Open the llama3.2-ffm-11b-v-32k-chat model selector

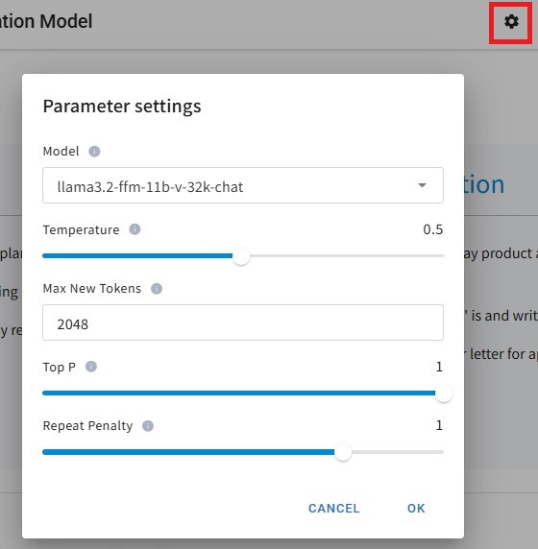click(243, 185)
